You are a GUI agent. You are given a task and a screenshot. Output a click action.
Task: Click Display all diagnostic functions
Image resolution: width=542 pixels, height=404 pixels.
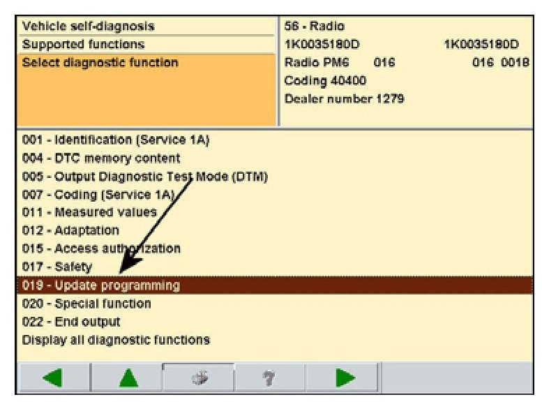116,340
